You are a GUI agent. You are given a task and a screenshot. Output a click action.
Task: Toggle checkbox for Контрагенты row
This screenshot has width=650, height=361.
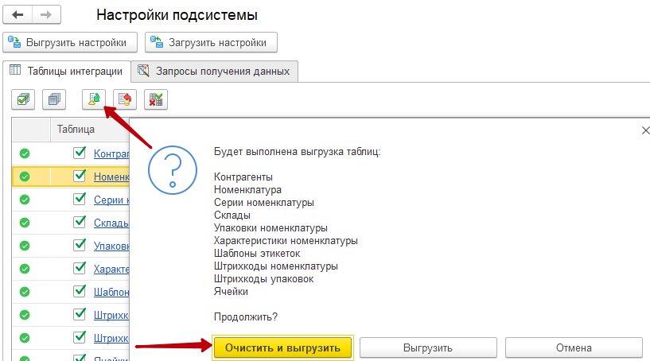coord(80,153)
